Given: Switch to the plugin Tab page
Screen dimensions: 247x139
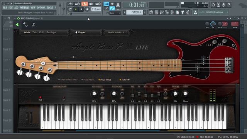Looking at the screenshot, I should pyautogui.click(x=34, y=32).
